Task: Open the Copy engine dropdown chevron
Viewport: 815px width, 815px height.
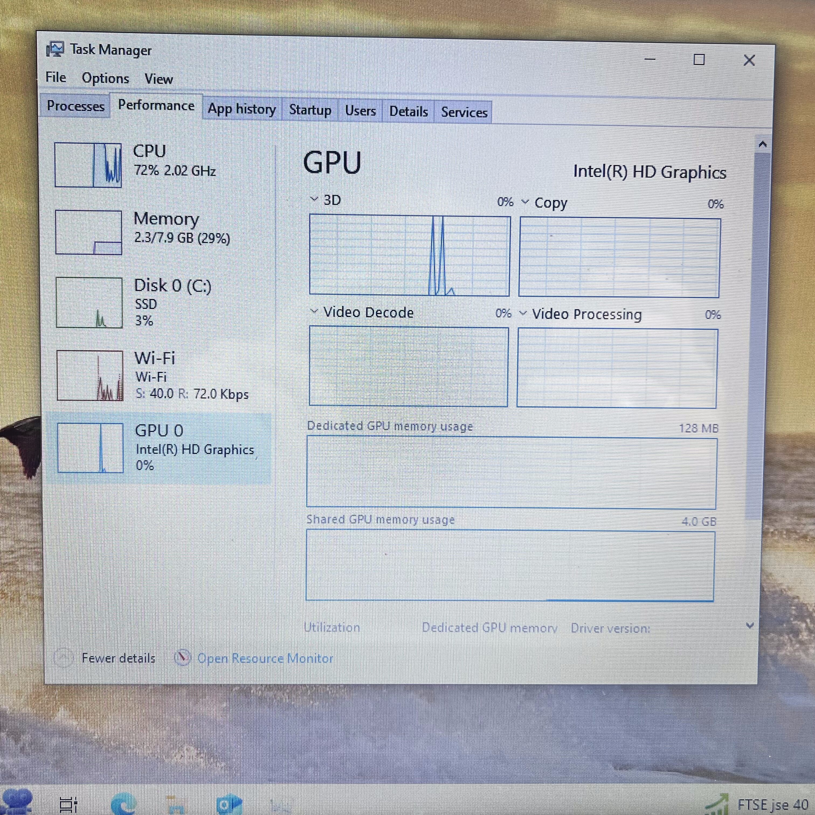Action: click(525, 202)
